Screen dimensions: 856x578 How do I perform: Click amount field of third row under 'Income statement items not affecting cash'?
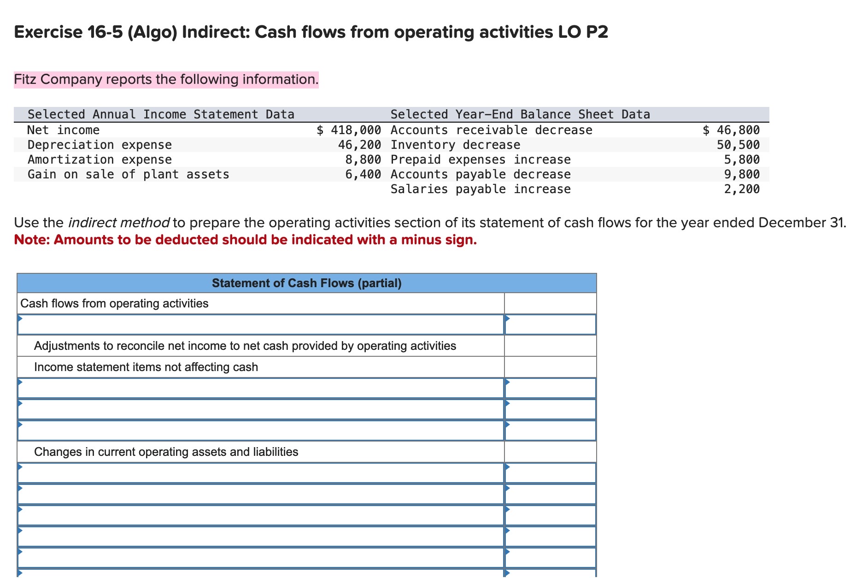coord(551,431)
